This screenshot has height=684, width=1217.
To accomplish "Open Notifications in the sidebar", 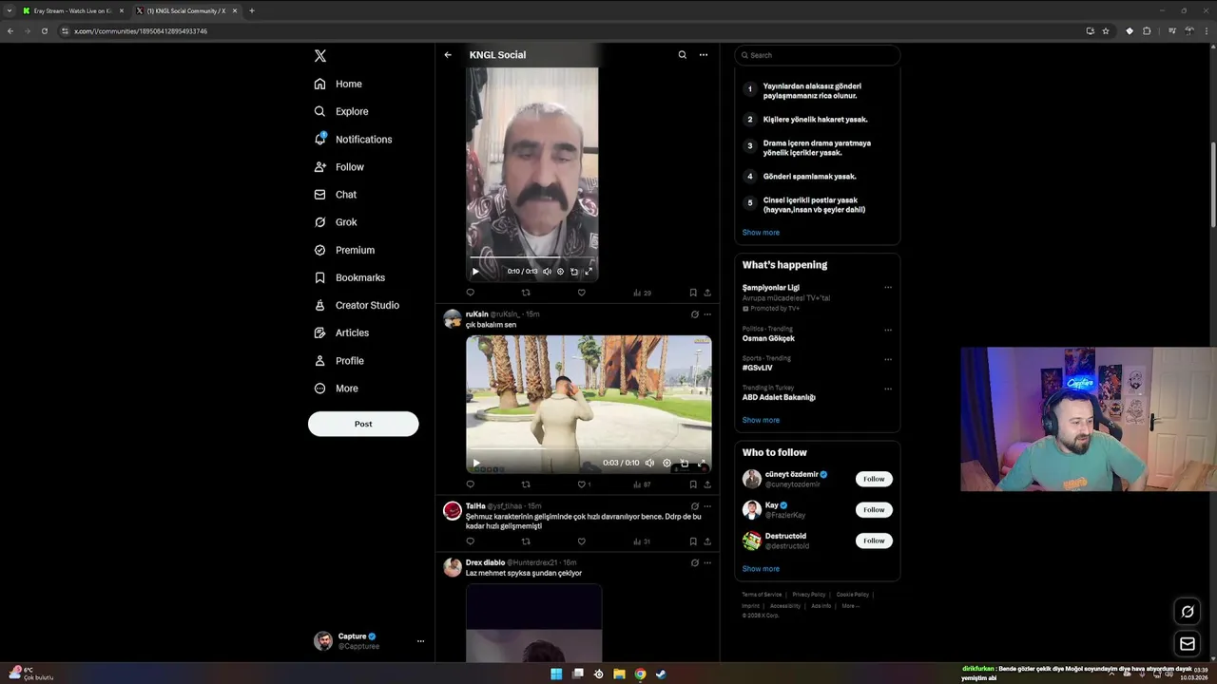I will click(353, 139).
